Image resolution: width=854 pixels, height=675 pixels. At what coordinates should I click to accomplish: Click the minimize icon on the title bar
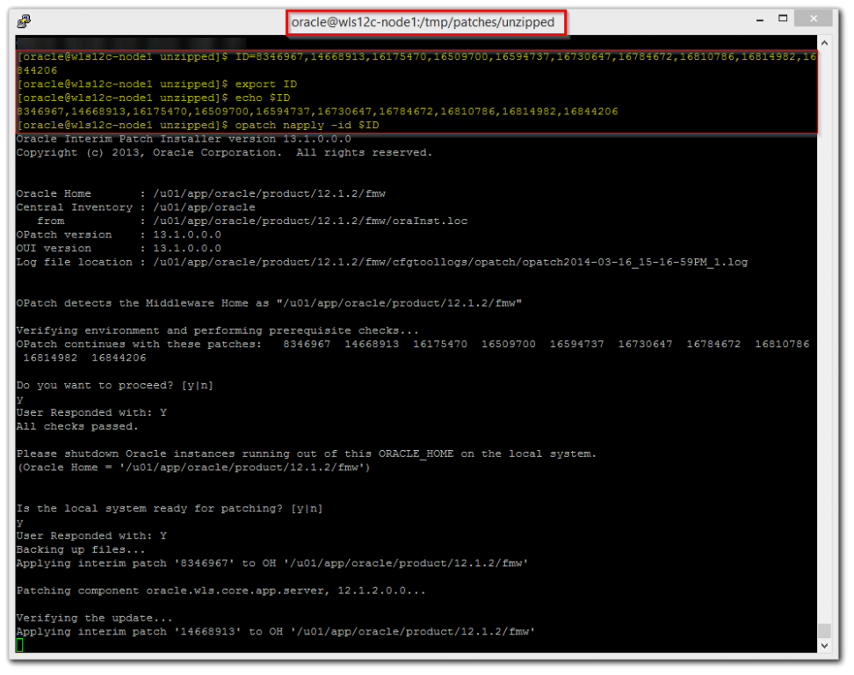758,18
